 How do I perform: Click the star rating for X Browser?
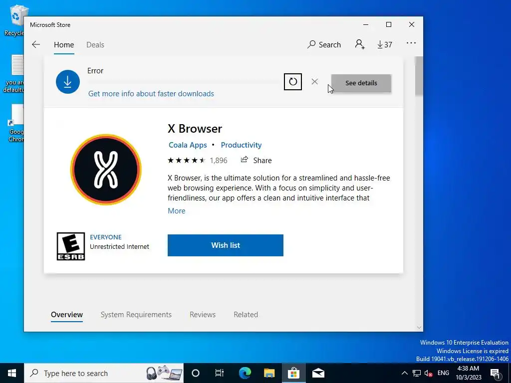coord(187,160)
